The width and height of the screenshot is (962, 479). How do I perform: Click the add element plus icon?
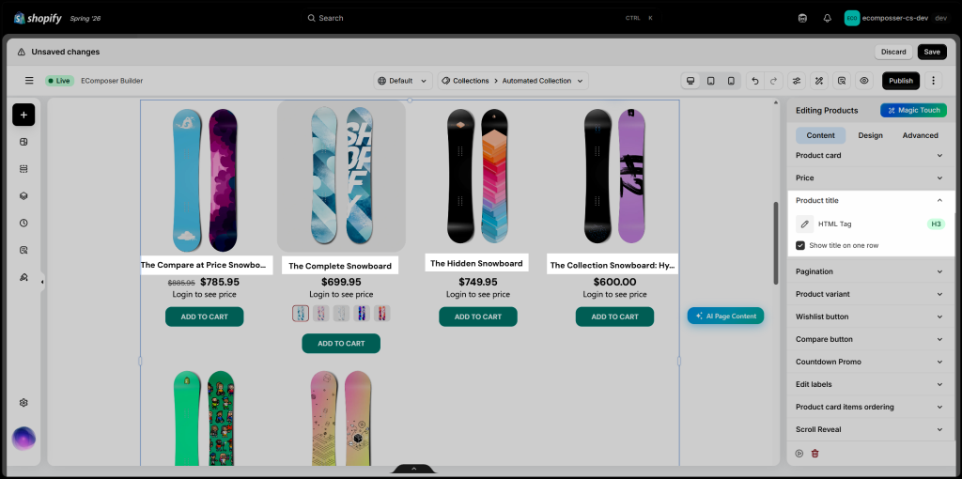[x=23, y=115]
